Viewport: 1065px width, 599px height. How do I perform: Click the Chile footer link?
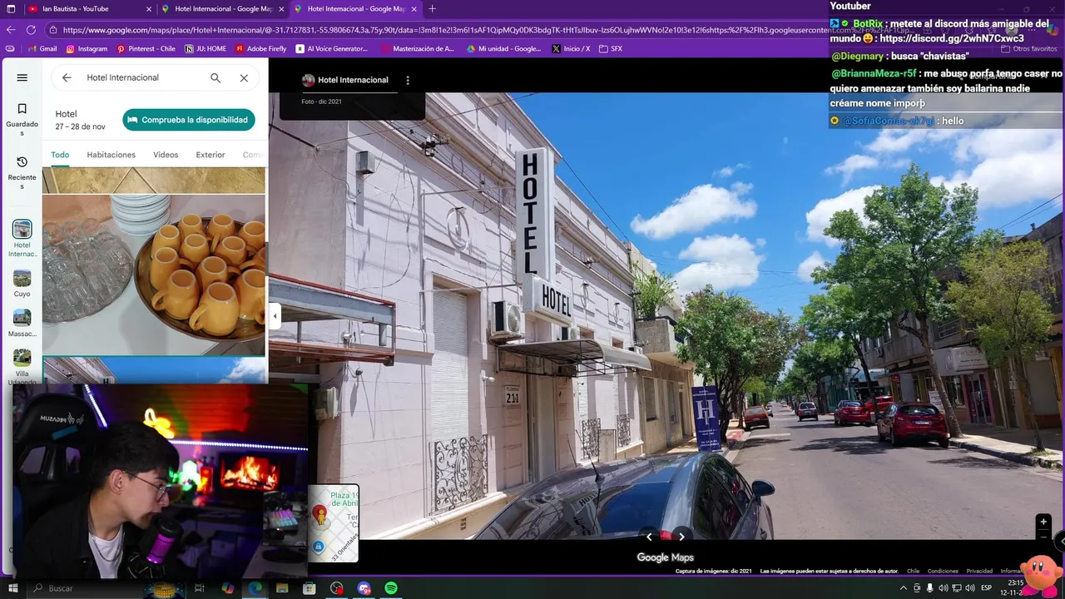click(913, 572)
